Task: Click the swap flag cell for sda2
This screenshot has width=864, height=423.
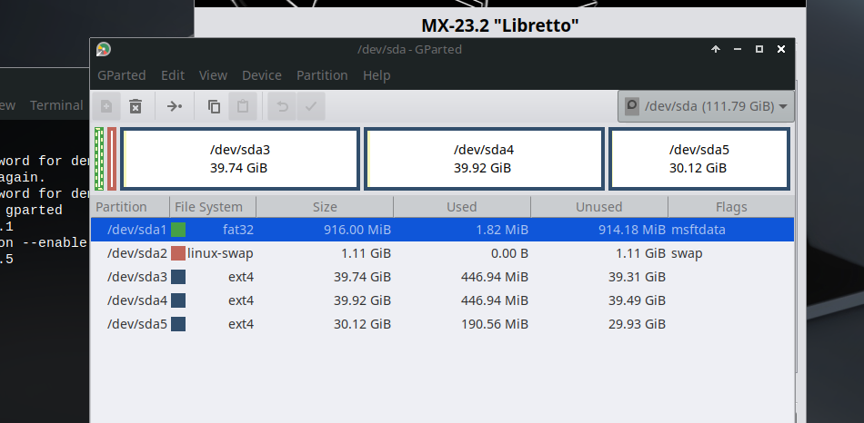Action: click(x=687, y=253)
